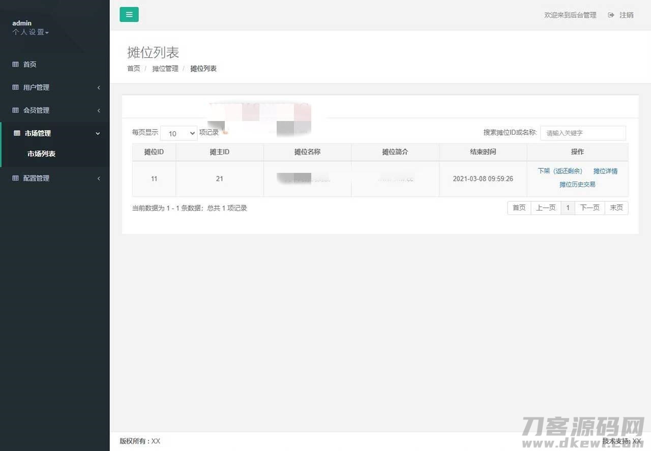
Task: Open the 摊位历史交易 link
Action: [x=577, y=185]
